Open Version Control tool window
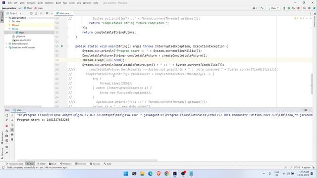This screenshot has width=317, height=178. 14,164
